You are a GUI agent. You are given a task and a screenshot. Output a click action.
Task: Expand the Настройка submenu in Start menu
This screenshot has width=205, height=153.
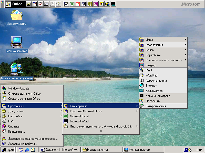32,116
